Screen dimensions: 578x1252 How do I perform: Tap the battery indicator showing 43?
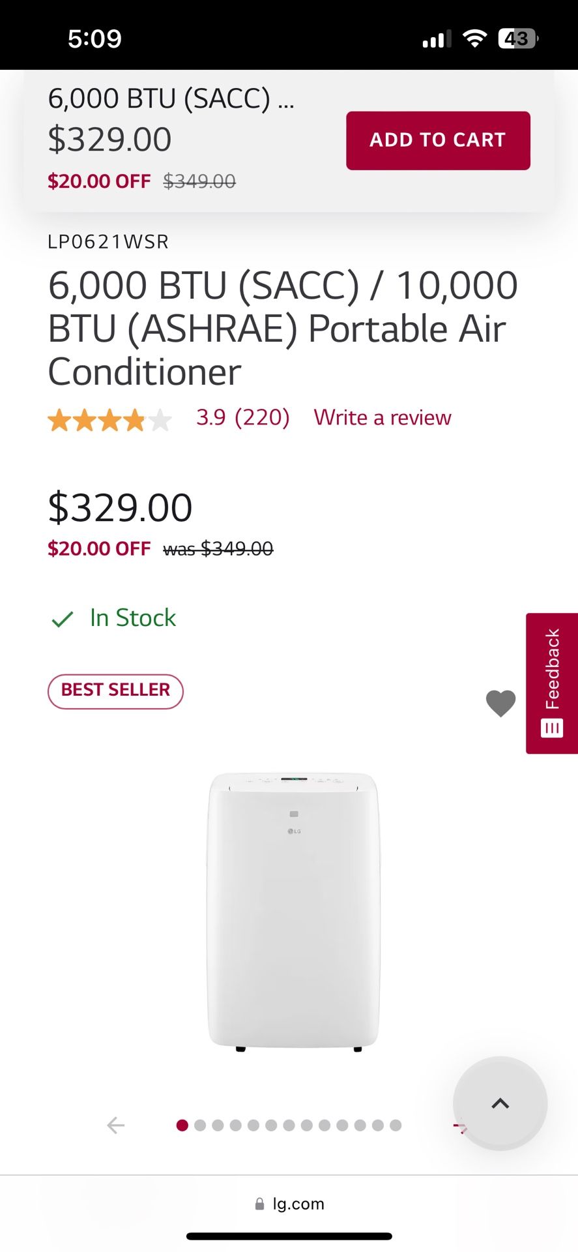(517, 38)
